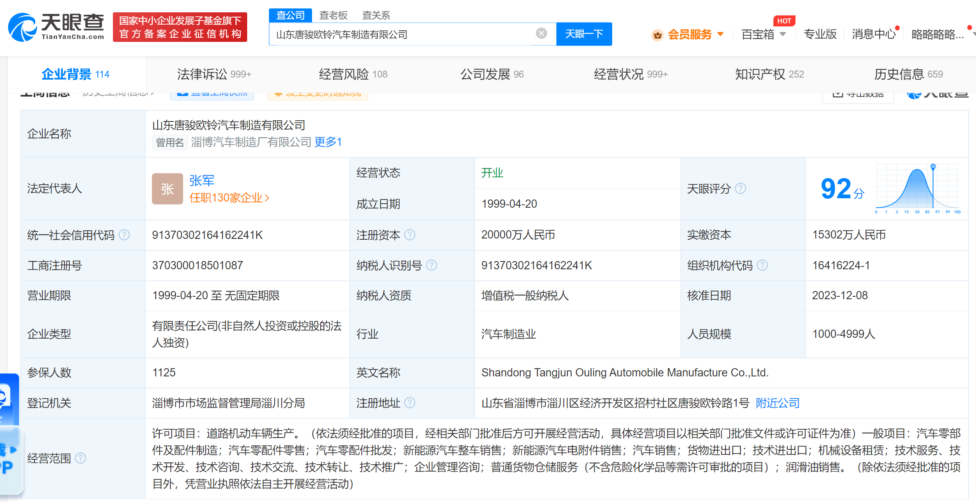This screenshot has height=502, width=976.
Task: Click the 天眼一下 search button
Action: point(584,34)
